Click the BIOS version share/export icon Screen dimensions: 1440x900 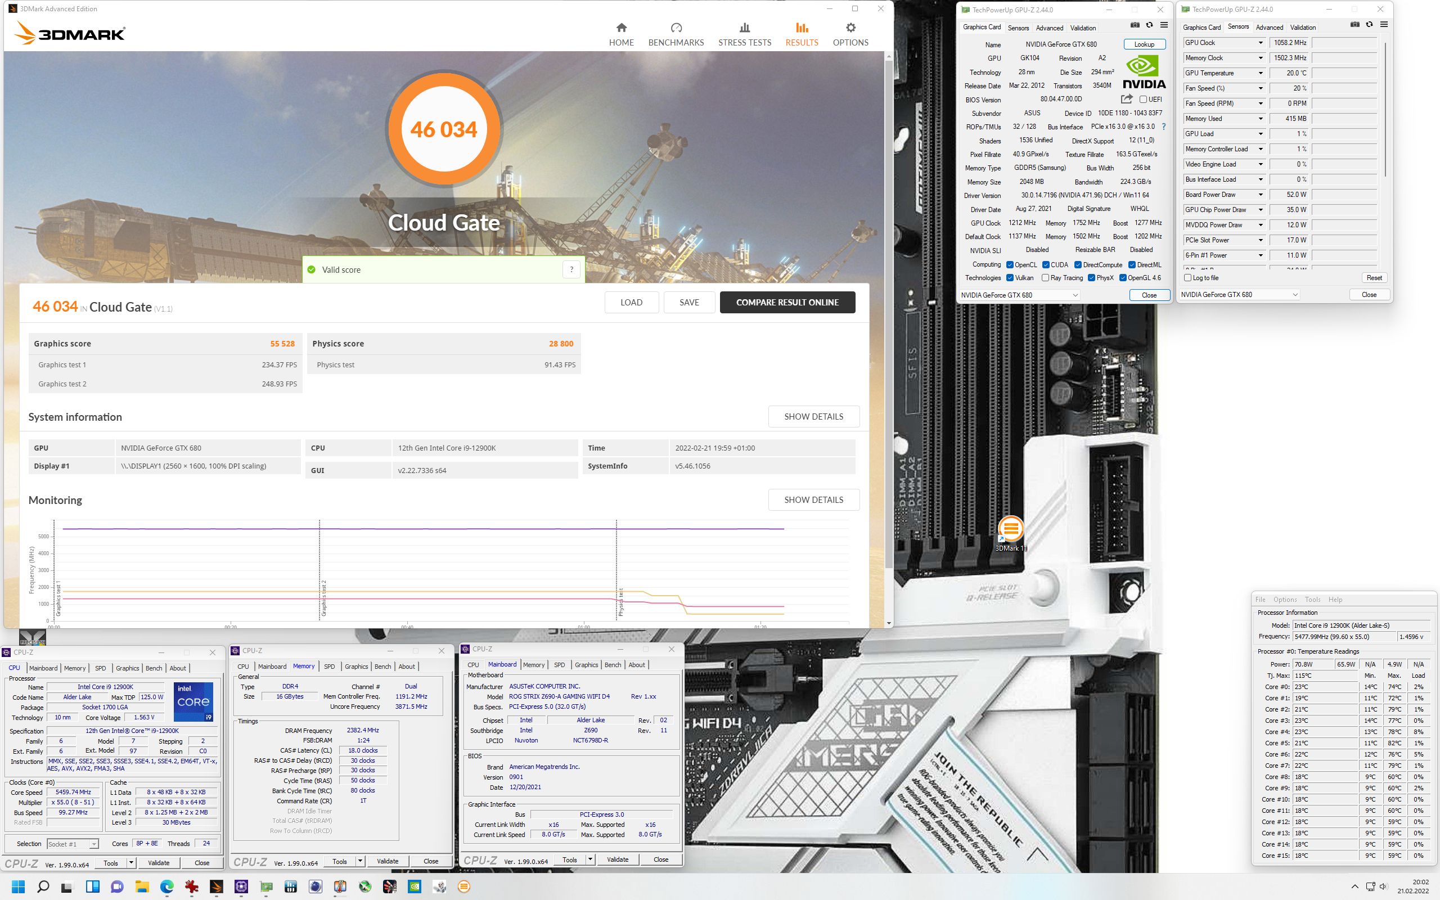[x=1127, y=100]
